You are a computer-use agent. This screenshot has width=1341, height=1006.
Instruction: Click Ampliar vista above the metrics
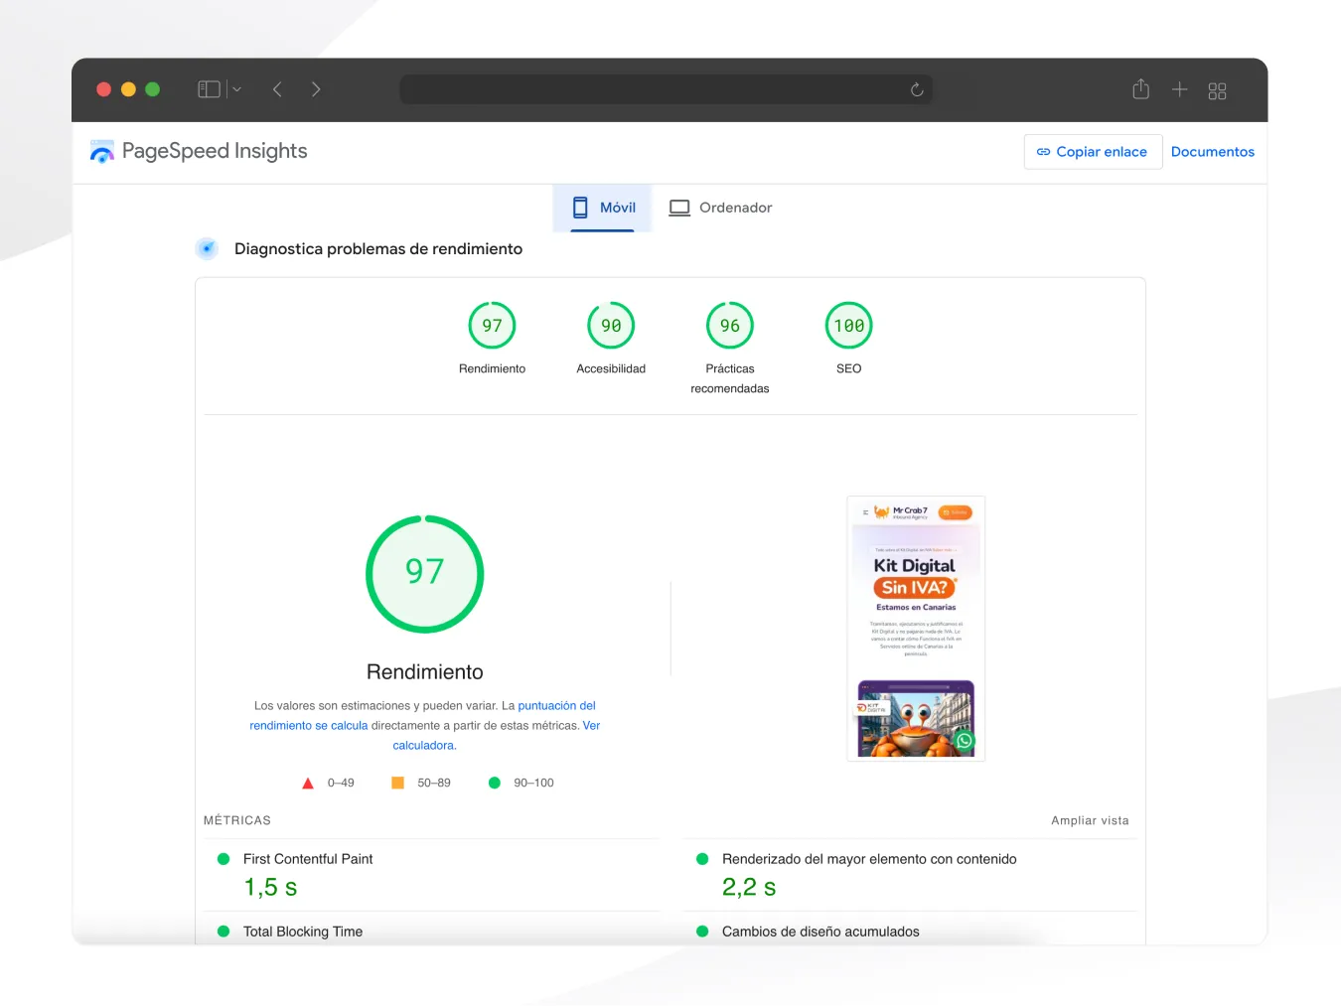pyautogui.click(x=1090, y=820)
